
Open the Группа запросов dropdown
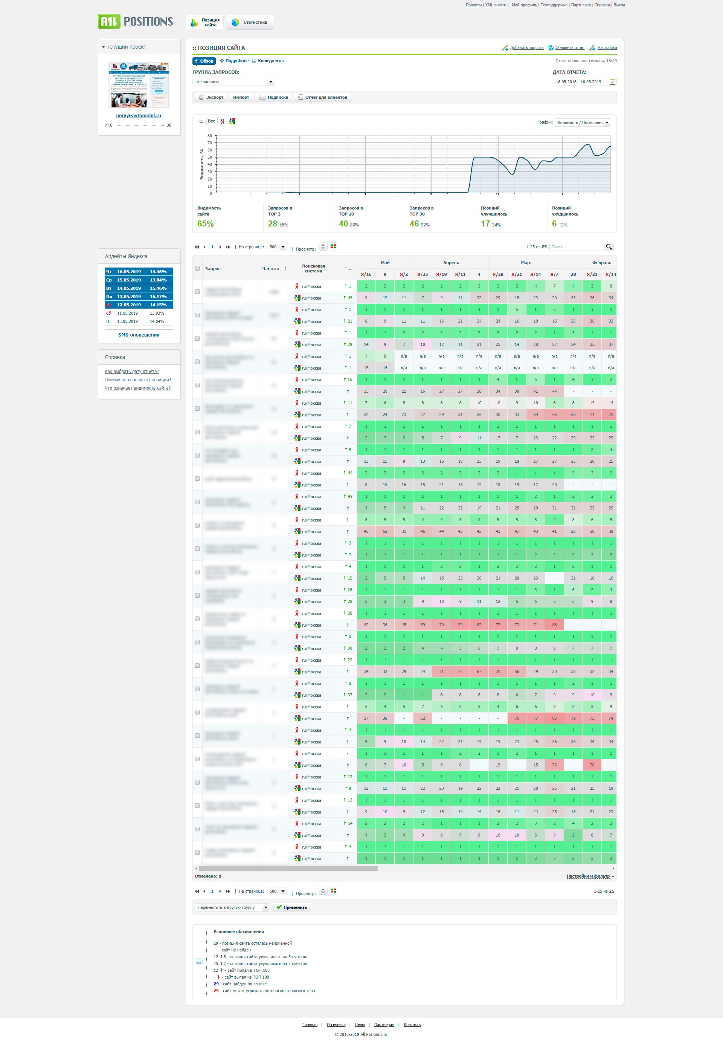[233, 82]
